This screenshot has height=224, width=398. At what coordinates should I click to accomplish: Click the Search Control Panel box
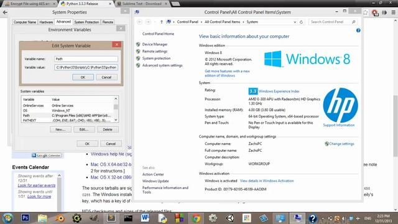(333, 22)
